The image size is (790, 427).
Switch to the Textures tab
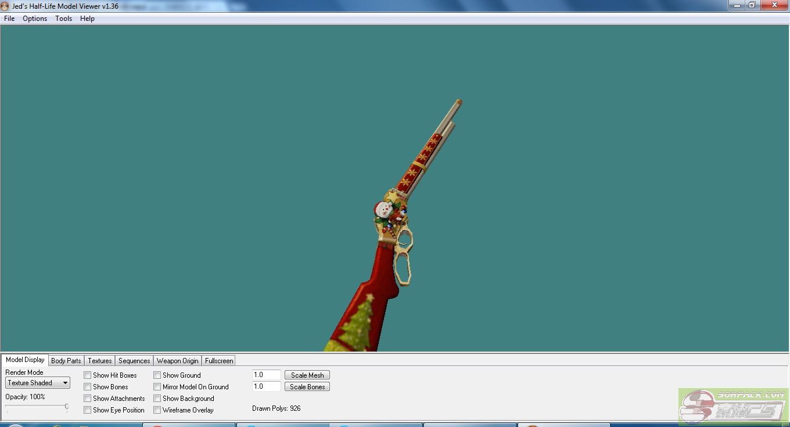pos(100,361)
